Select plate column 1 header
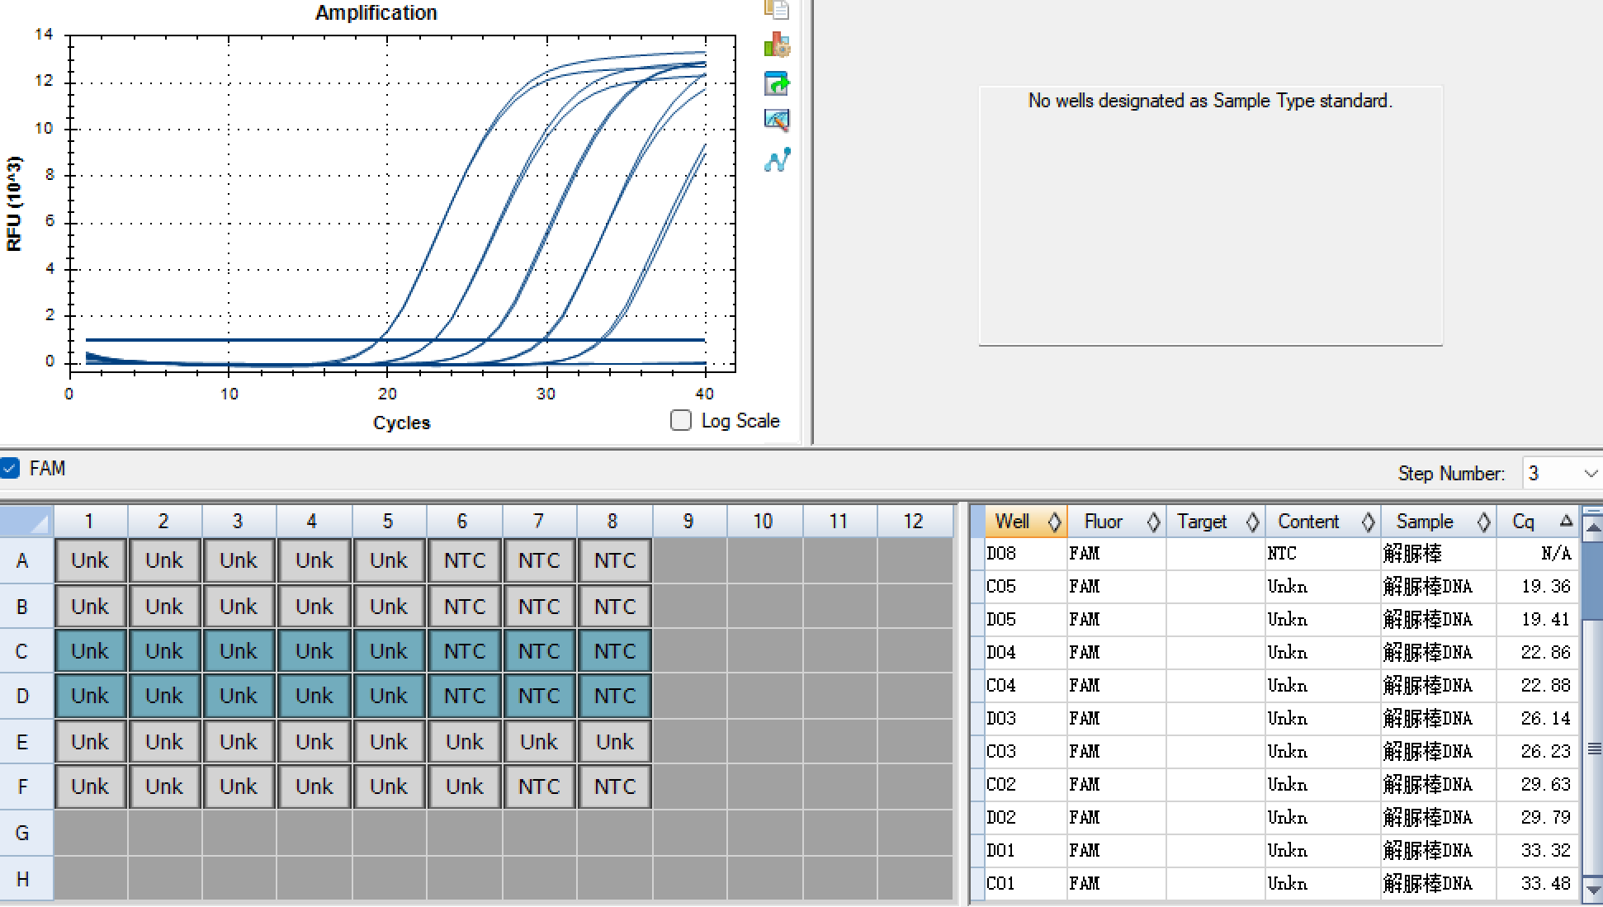1603x907 pixels. coord(89,522)
